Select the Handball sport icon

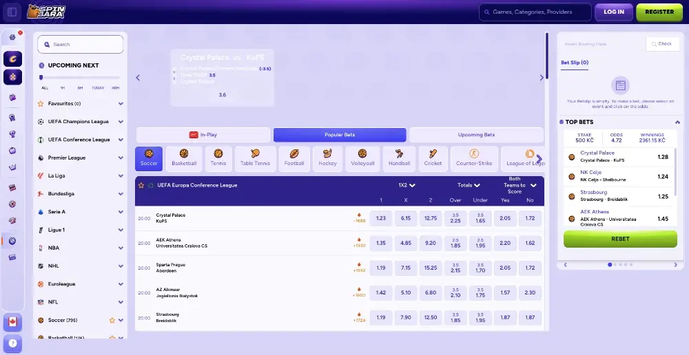(400, 158)
